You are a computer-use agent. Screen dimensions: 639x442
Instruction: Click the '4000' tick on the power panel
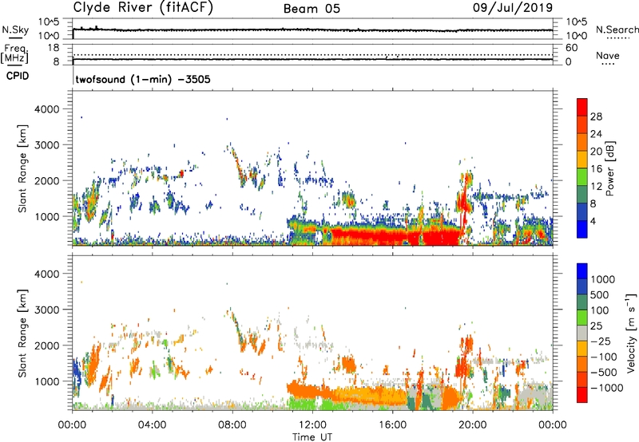[47, 109]
